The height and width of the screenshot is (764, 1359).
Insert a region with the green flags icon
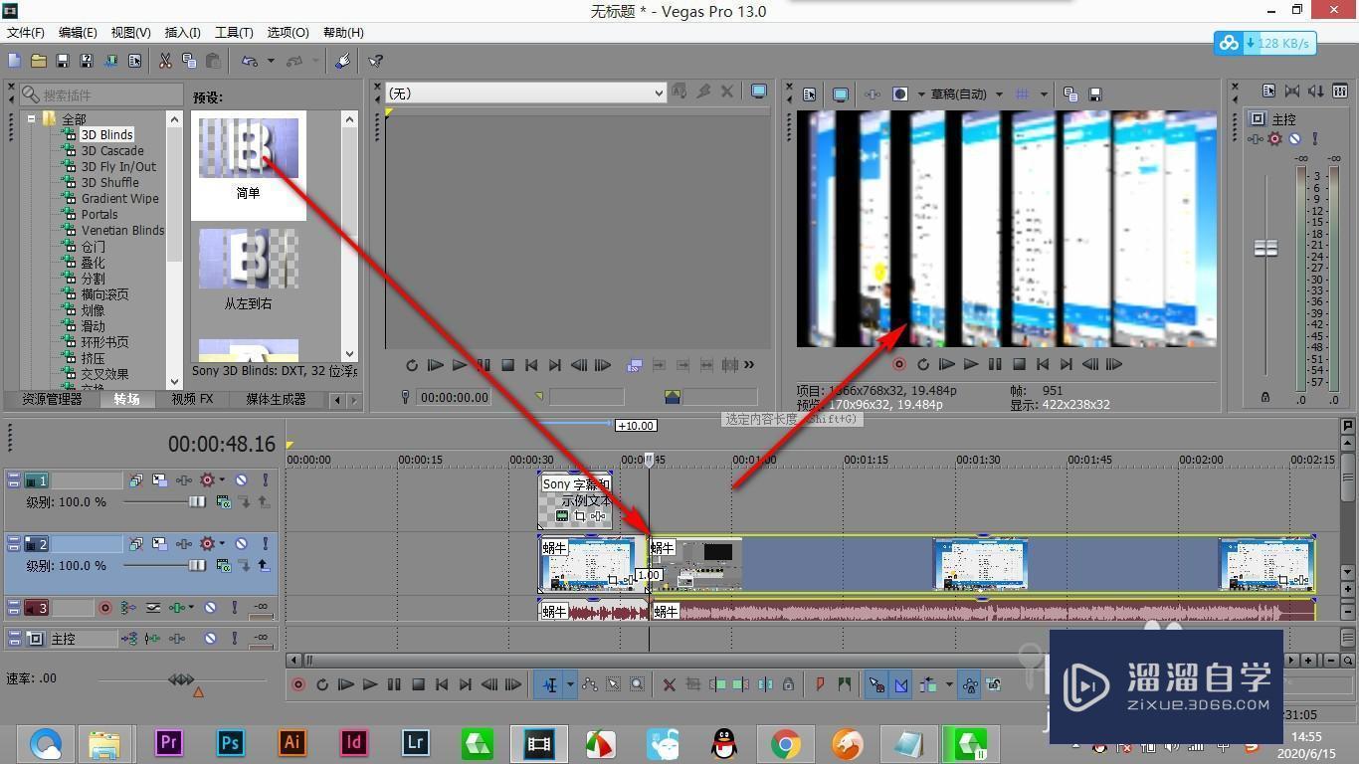845,684
